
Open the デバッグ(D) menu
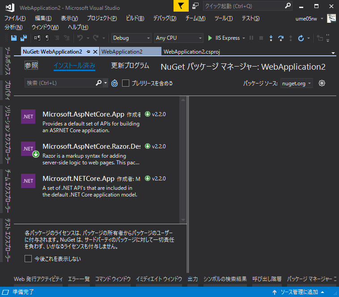pyautogui.click(x=165, y=18)
